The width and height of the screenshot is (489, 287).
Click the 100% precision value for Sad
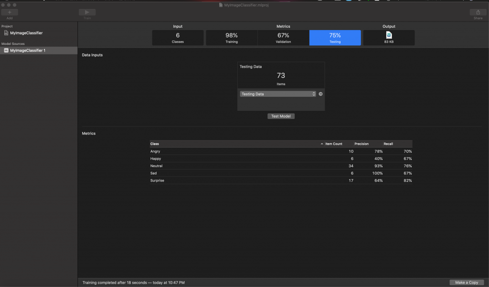(x=377, y=173)
